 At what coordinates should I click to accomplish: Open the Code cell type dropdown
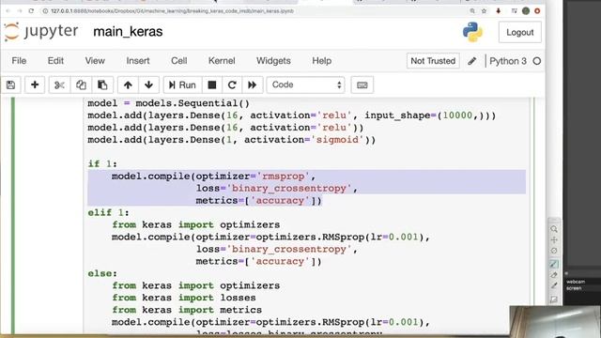(x=305, y=84)
